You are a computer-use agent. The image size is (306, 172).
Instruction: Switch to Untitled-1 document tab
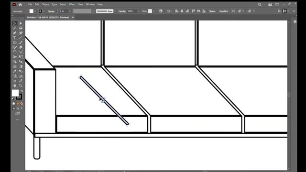coord(48,17)
